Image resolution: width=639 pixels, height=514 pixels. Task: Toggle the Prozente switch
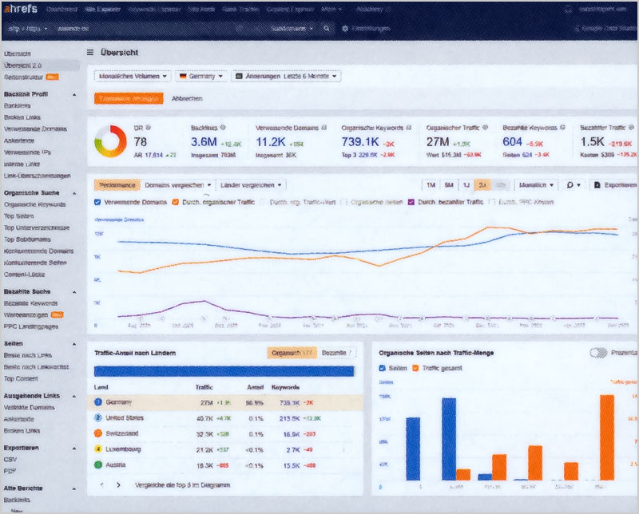coord(598,353)
